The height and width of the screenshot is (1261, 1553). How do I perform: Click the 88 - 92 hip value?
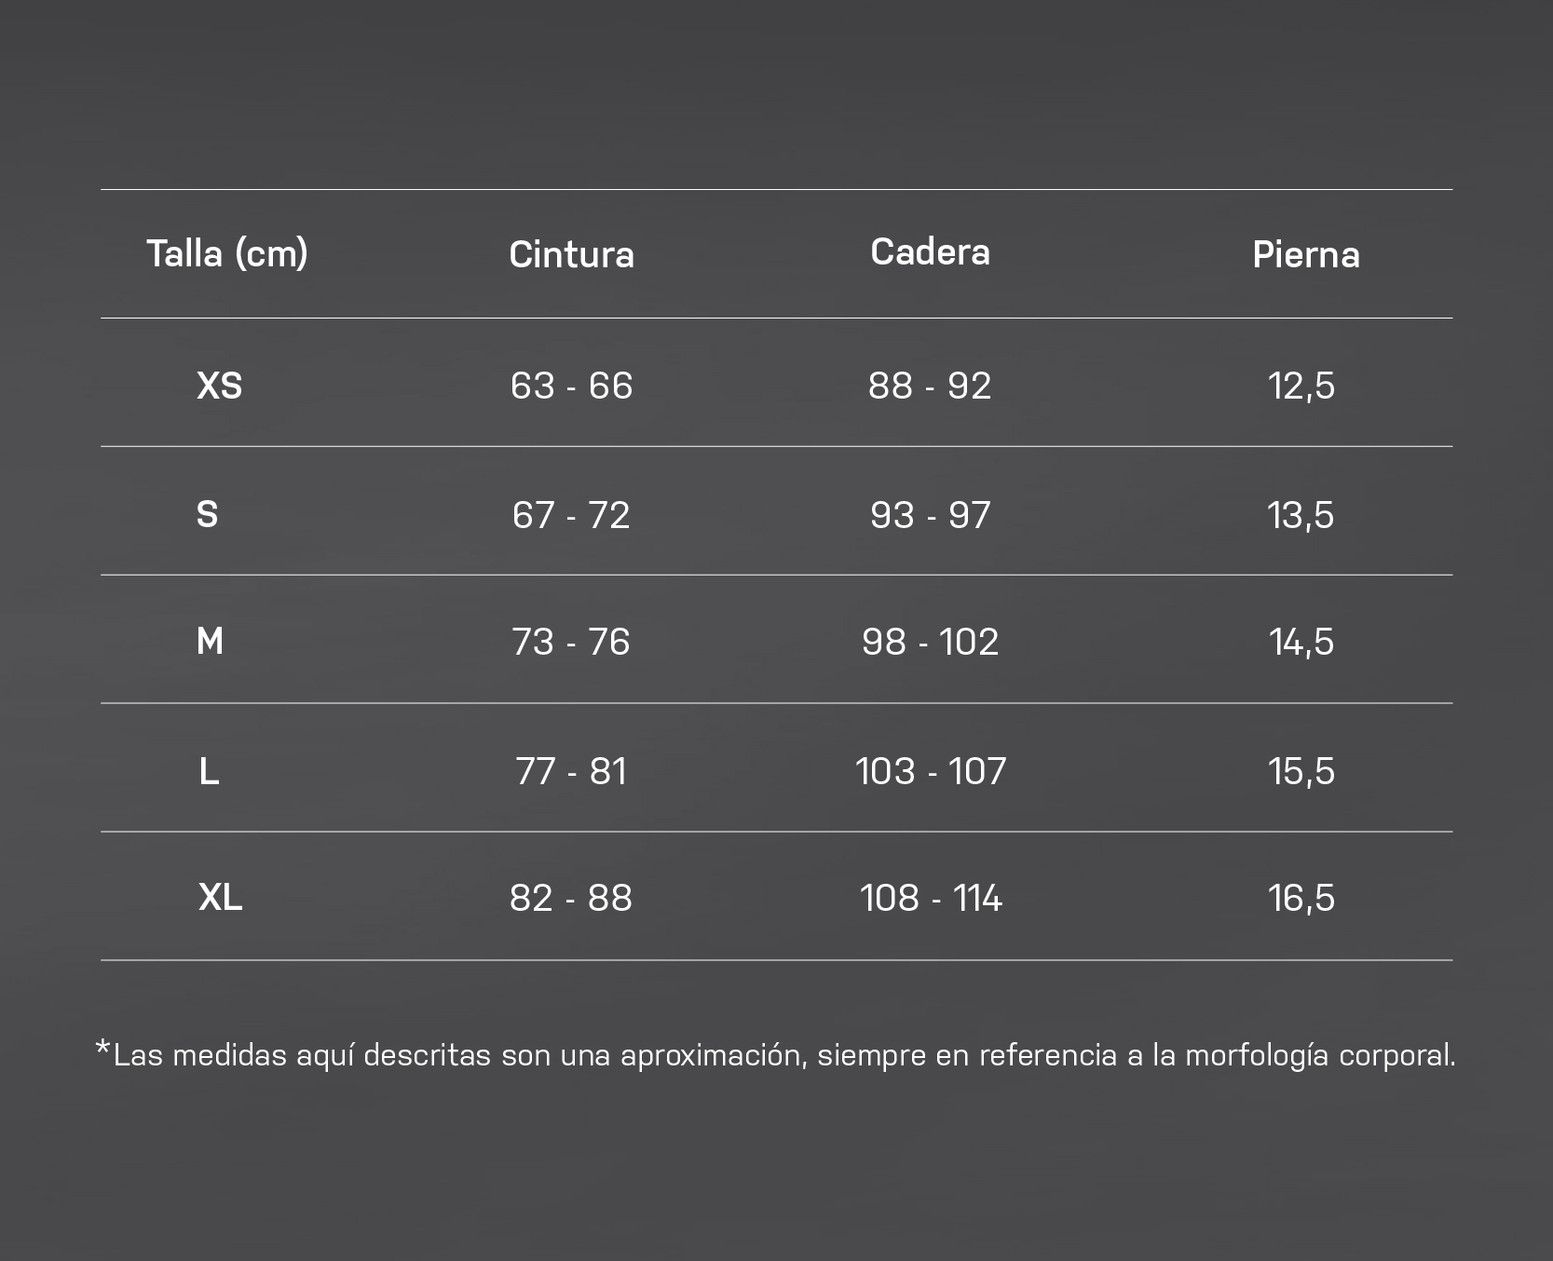pos(930,385)
